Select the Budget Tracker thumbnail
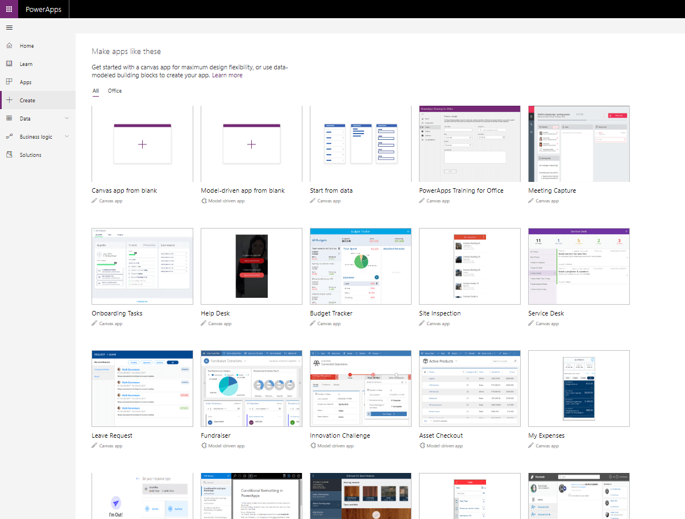The image size is (685, 519). (x=360, y=267)
